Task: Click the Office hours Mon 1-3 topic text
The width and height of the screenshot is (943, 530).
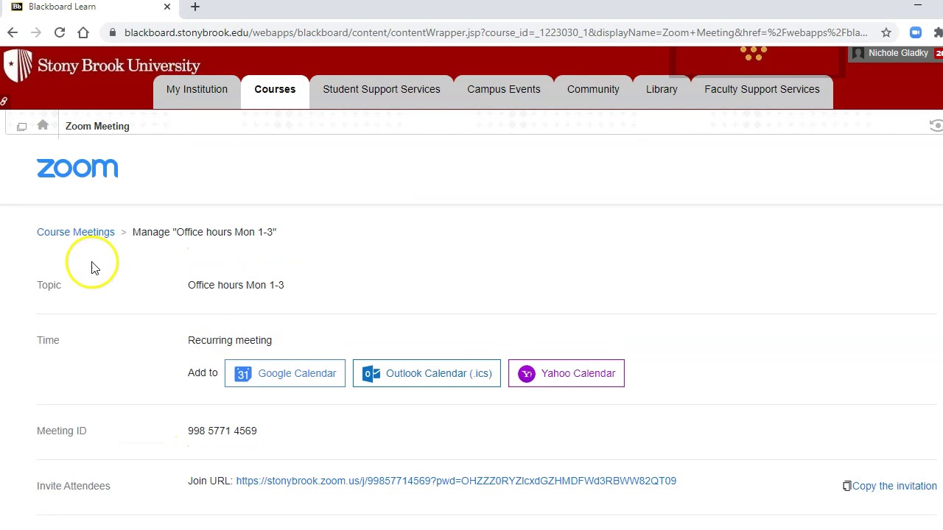Action: coord(236,285)
